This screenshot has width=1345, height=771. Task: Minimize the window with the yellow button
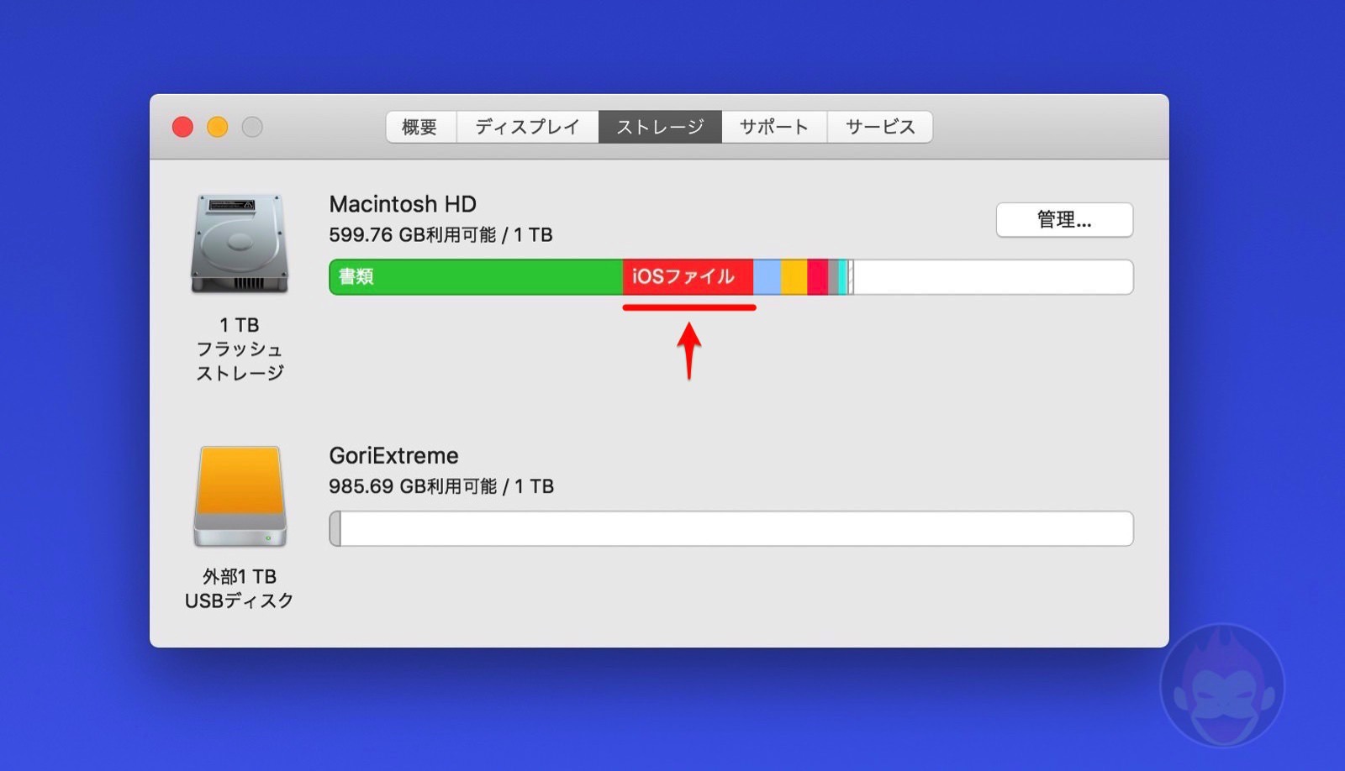coord(218,127)
